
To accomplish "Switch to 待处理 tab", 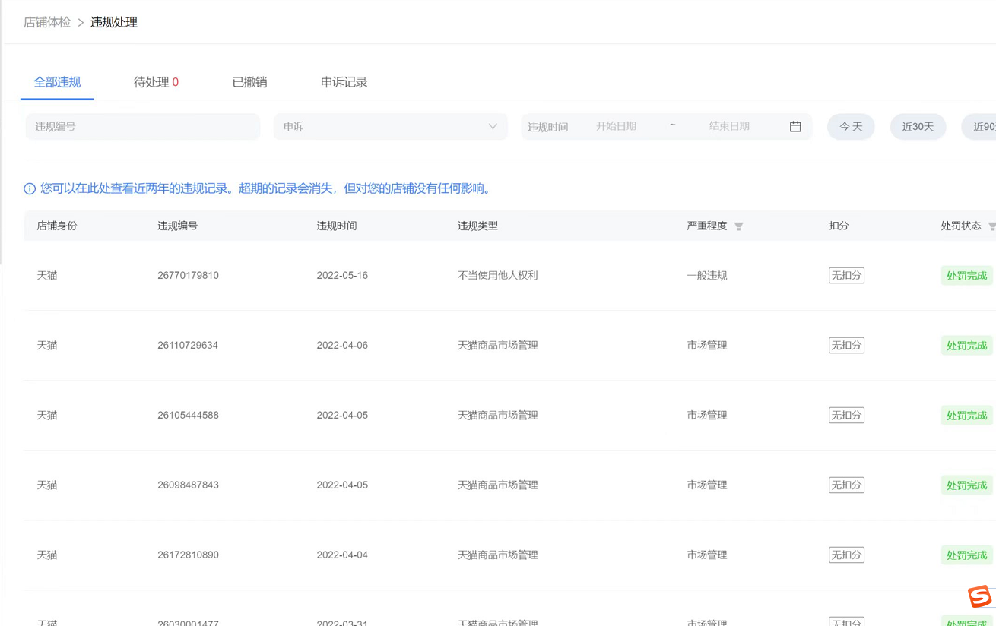I will pyautogui.click(x=156, y=82).
